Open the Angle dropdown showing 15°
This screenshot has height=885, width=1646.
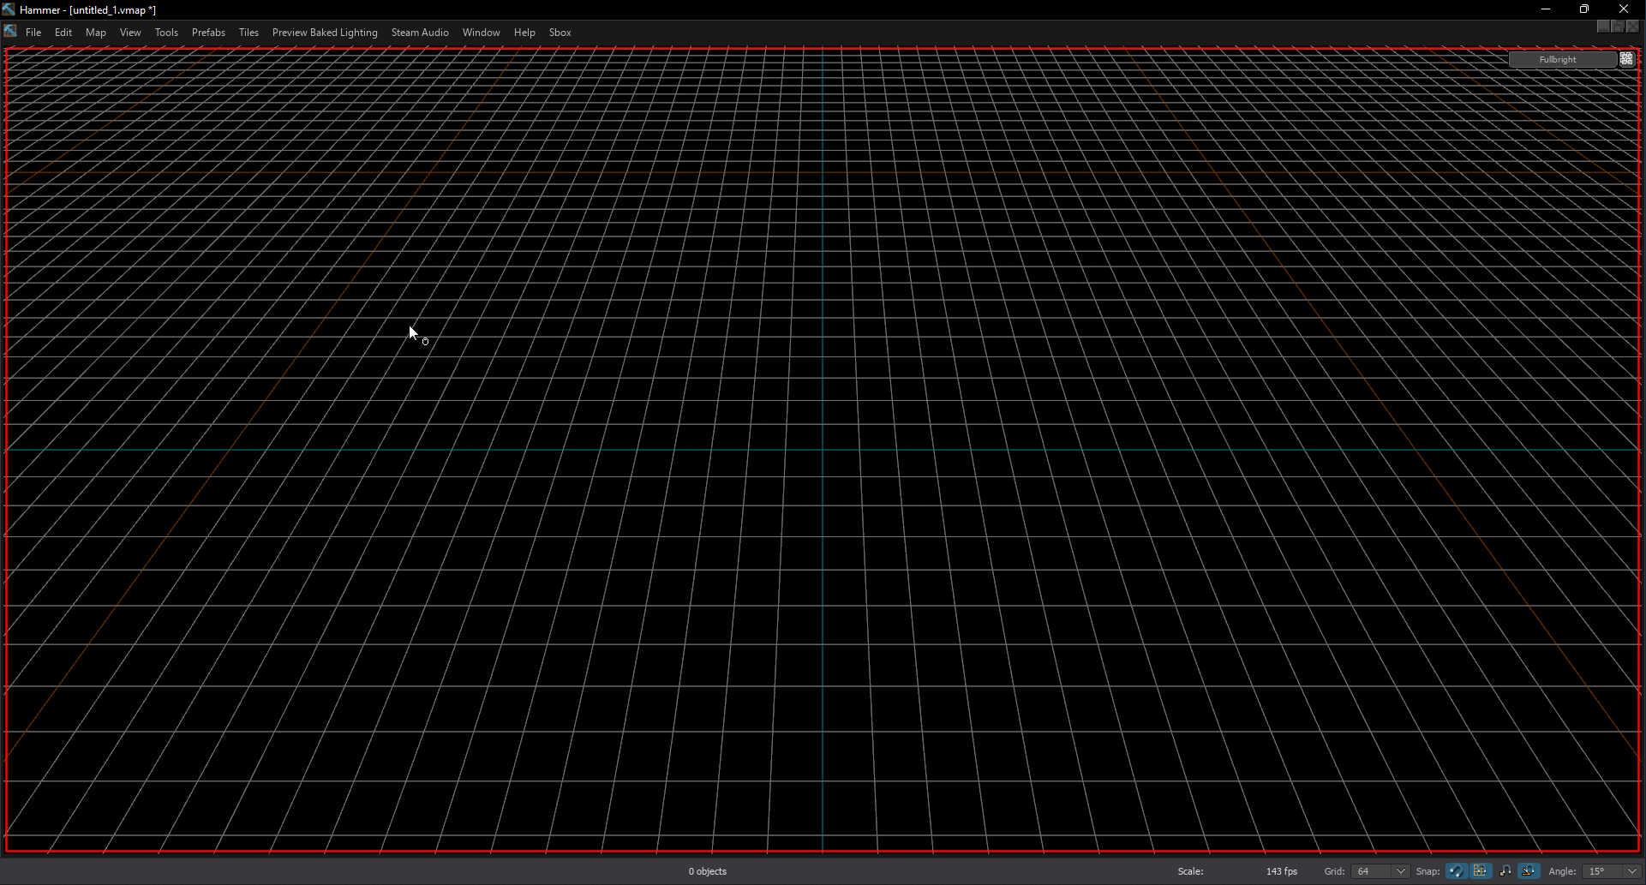(1631, 870)
